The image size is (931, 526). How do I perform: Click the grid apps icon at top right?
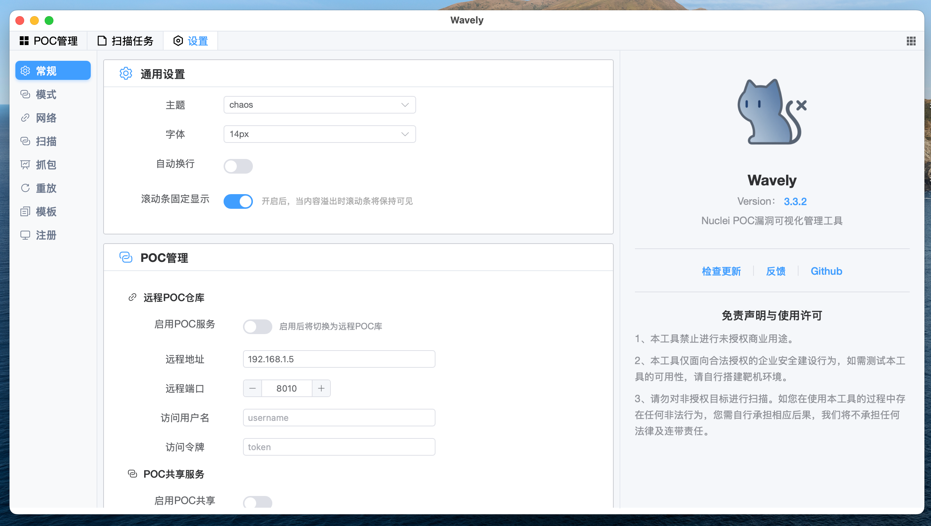[x=911, y=41]
